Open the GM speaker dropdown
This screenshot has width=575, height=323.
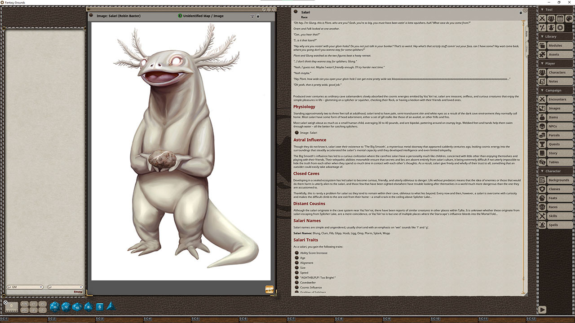(x=25, y=287)
